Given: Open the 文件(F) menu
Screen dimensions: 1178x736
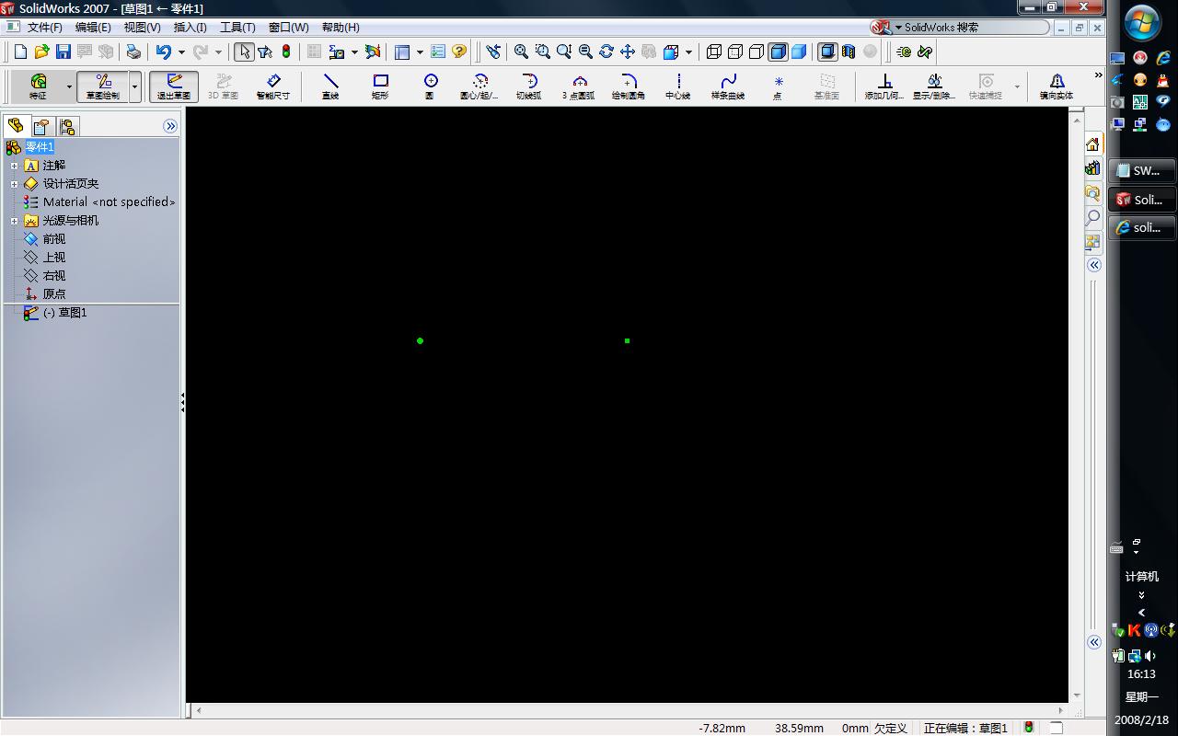Looking at the screenshot, I should (x=44, y=28).
